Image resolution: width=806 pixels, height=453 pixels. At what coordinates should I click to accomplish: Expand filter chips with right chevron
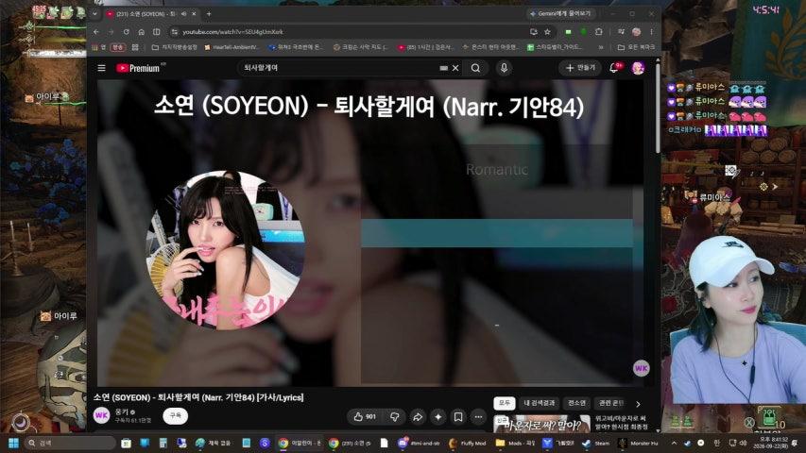tap(638, 404)
